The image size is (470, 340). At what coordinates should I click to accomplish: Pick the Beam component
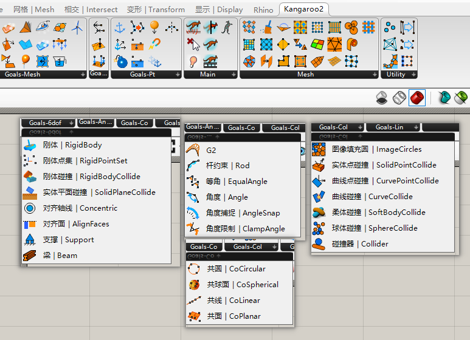pyautogui.click(x=96, y=256)
